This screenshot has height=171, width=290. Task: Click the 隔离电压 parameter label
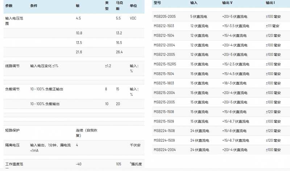[12, 145]
